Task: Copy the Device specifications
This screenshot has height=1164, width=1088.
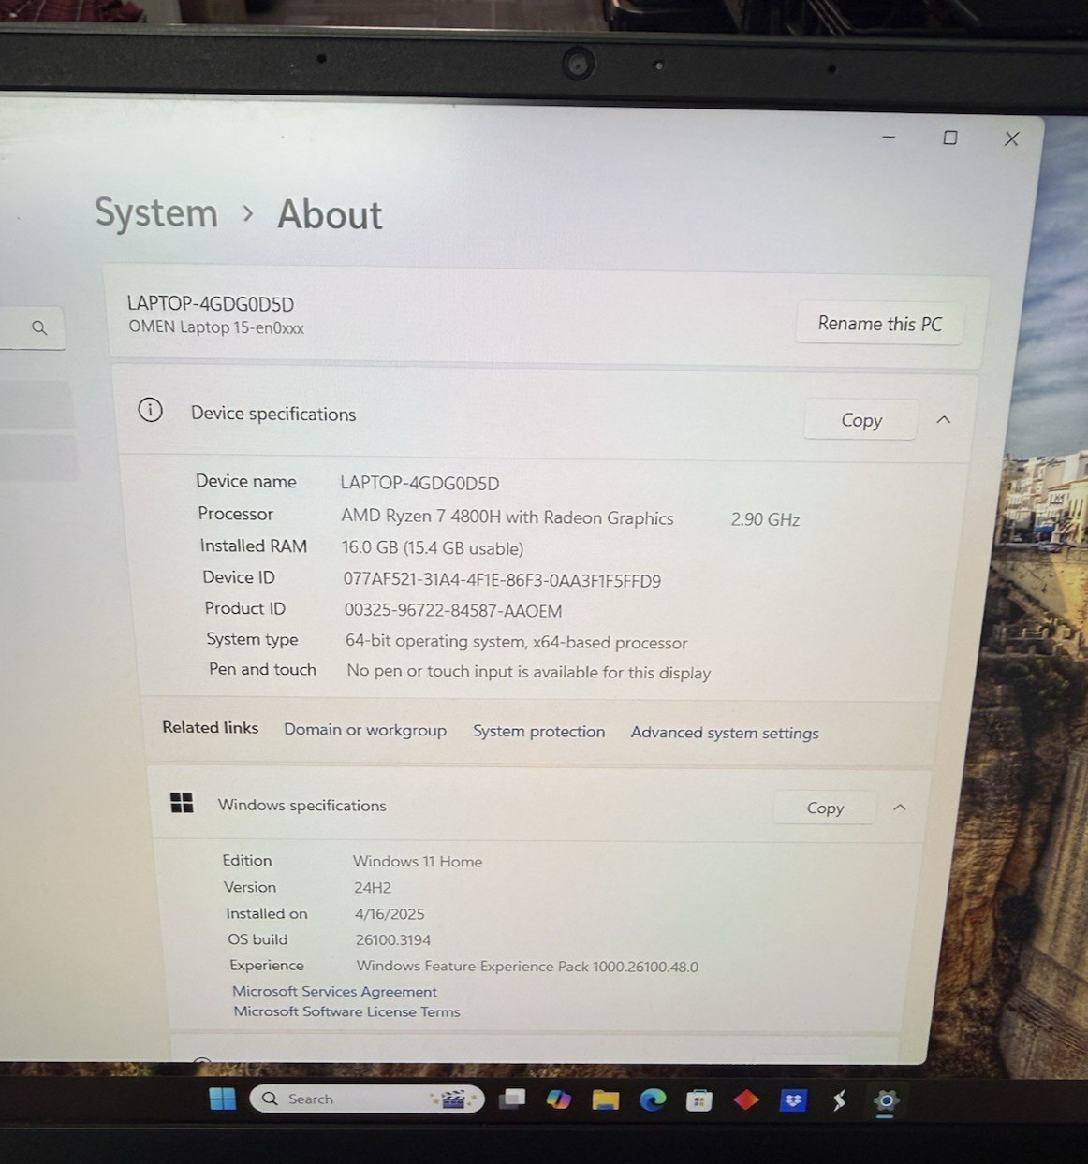Action: (860, 420)
